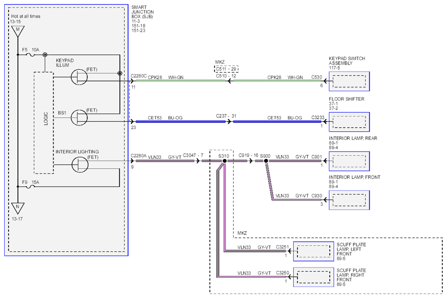This screenshot has width=447, height=298.
Task: Follow the 13-17 page reference
Action: tap(17, 219)
